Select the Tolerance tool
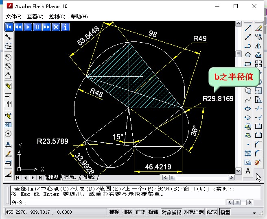This screenshot has width=267, height=219. (8, 125)
